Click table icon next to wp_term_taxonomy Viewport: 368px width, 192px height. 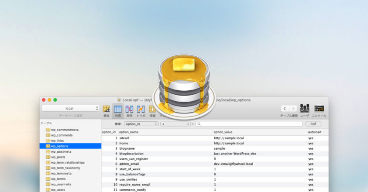(x=48, y=168)
